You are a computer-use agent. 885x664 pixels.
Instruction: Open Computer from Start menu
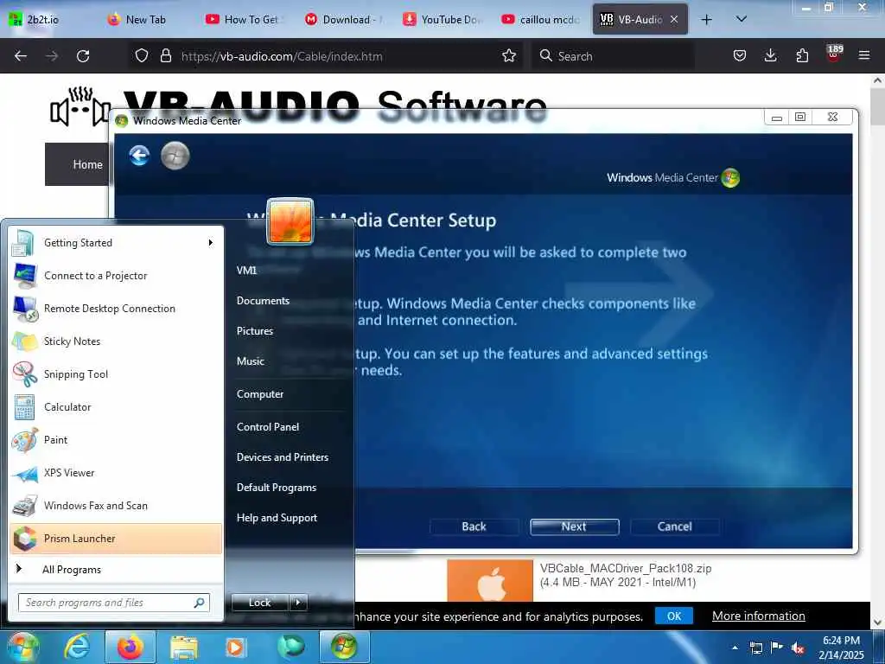pyautogui.click(x=259, y=394)
